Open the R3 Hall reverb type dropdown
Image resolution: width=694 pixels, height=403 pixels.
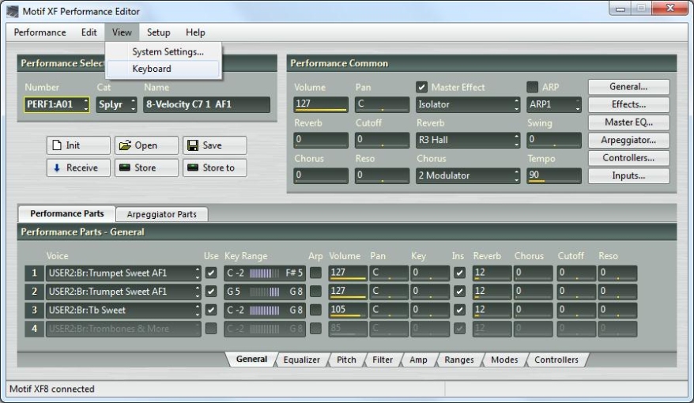(x=468, y=140)
